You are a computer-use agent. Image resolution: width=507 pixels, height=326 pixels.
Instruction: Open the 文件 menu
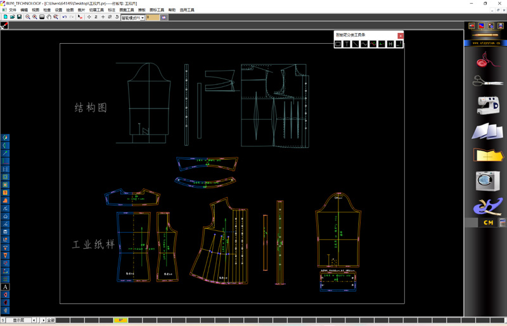pyautogui.click(x=13, y=10)
